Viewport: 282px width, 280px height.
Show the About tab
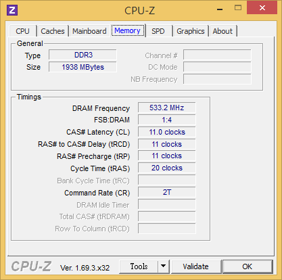click(x=222, y=31)
